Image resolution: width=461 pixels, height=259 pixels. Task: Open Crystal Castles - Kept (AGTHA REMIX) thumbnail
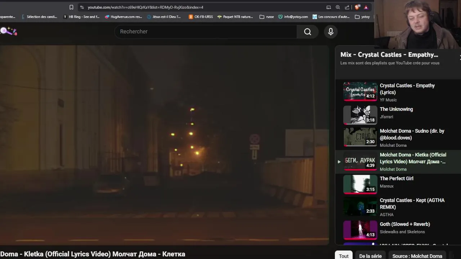pyautogui.click(x=360, y=206)
